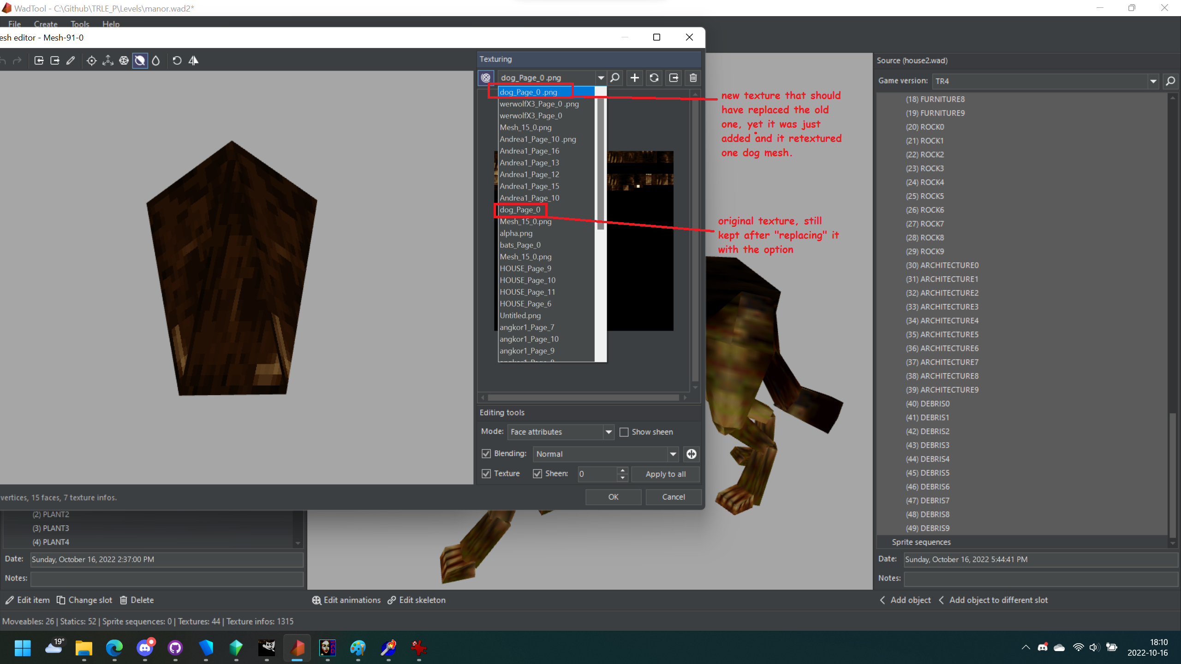Export texture using the export icon
Screen dimensions: 1181x664
(x=673, y=78)
